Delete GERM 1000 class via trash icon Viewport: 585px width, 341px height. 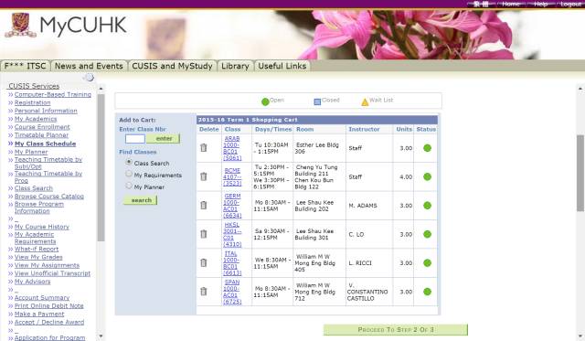[203, 205]
